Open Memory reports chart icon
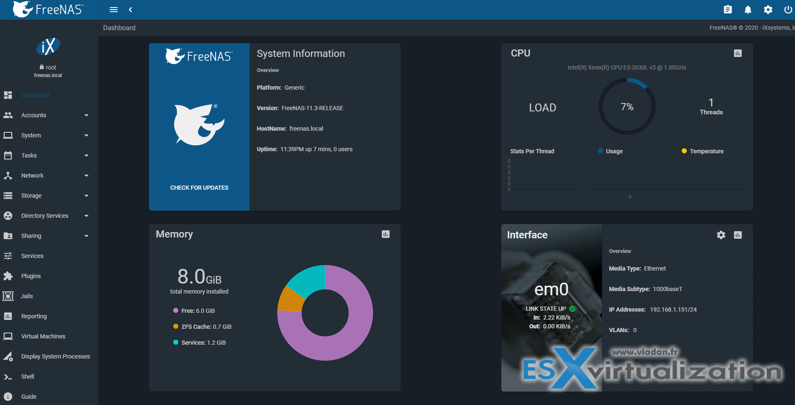 (x=386, y=234)
